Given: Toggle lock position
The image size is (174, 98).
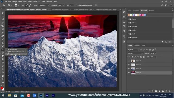Looking at the screenshot, I should [138, 57].
